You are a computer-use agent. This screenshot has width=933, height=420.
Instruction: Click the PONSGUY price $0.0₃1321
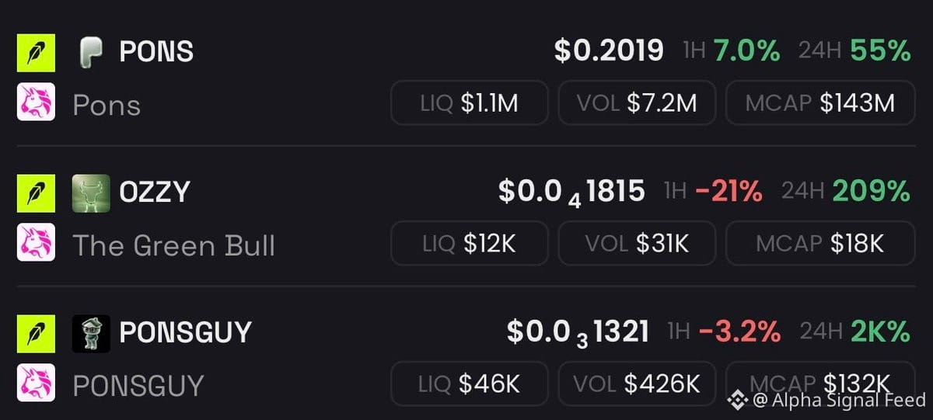(x=578, y=333)
